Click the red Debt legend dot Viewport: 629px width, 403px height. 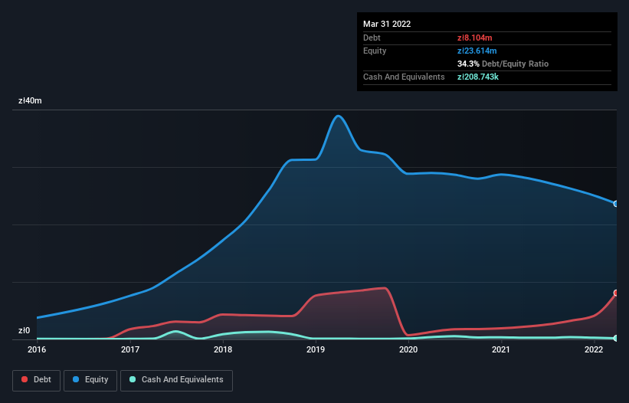click(25, 379)
